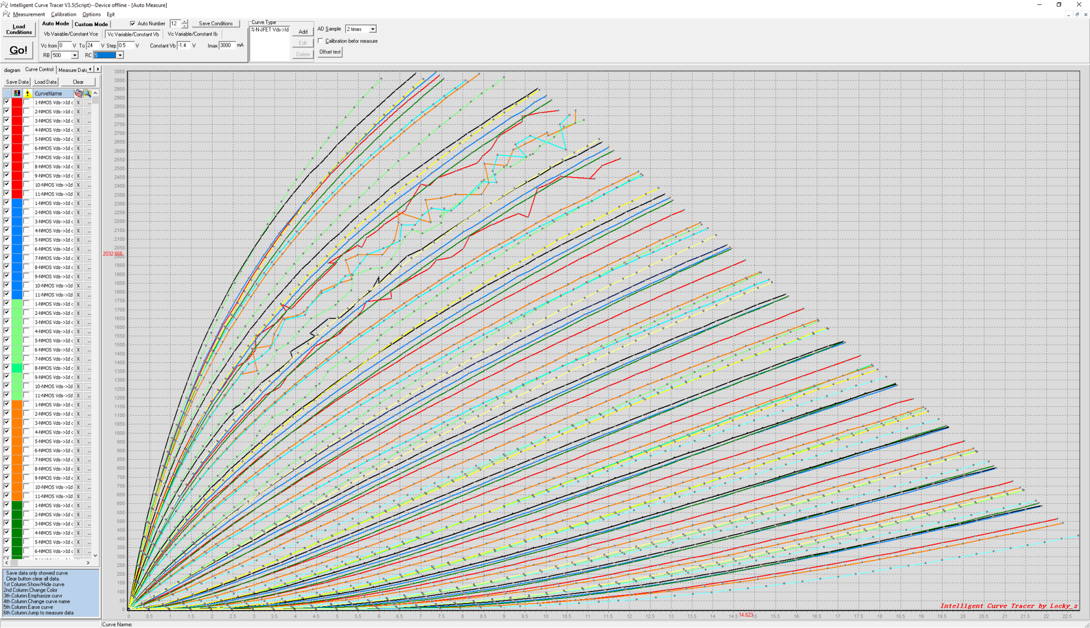Expand the AD Sample times dropdown

[373, 29]
